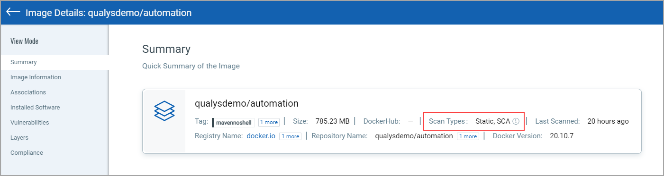The image size is (664, 176).
Task: Click the '20 hours ago' last scanned value
Action: (608, 121)
